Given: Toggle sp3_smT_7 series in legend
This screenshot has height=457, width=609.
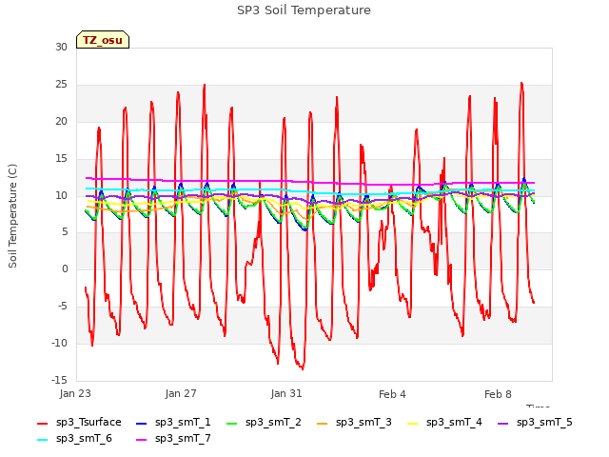Looking at the screenshot, I should (x=173, y=439).
